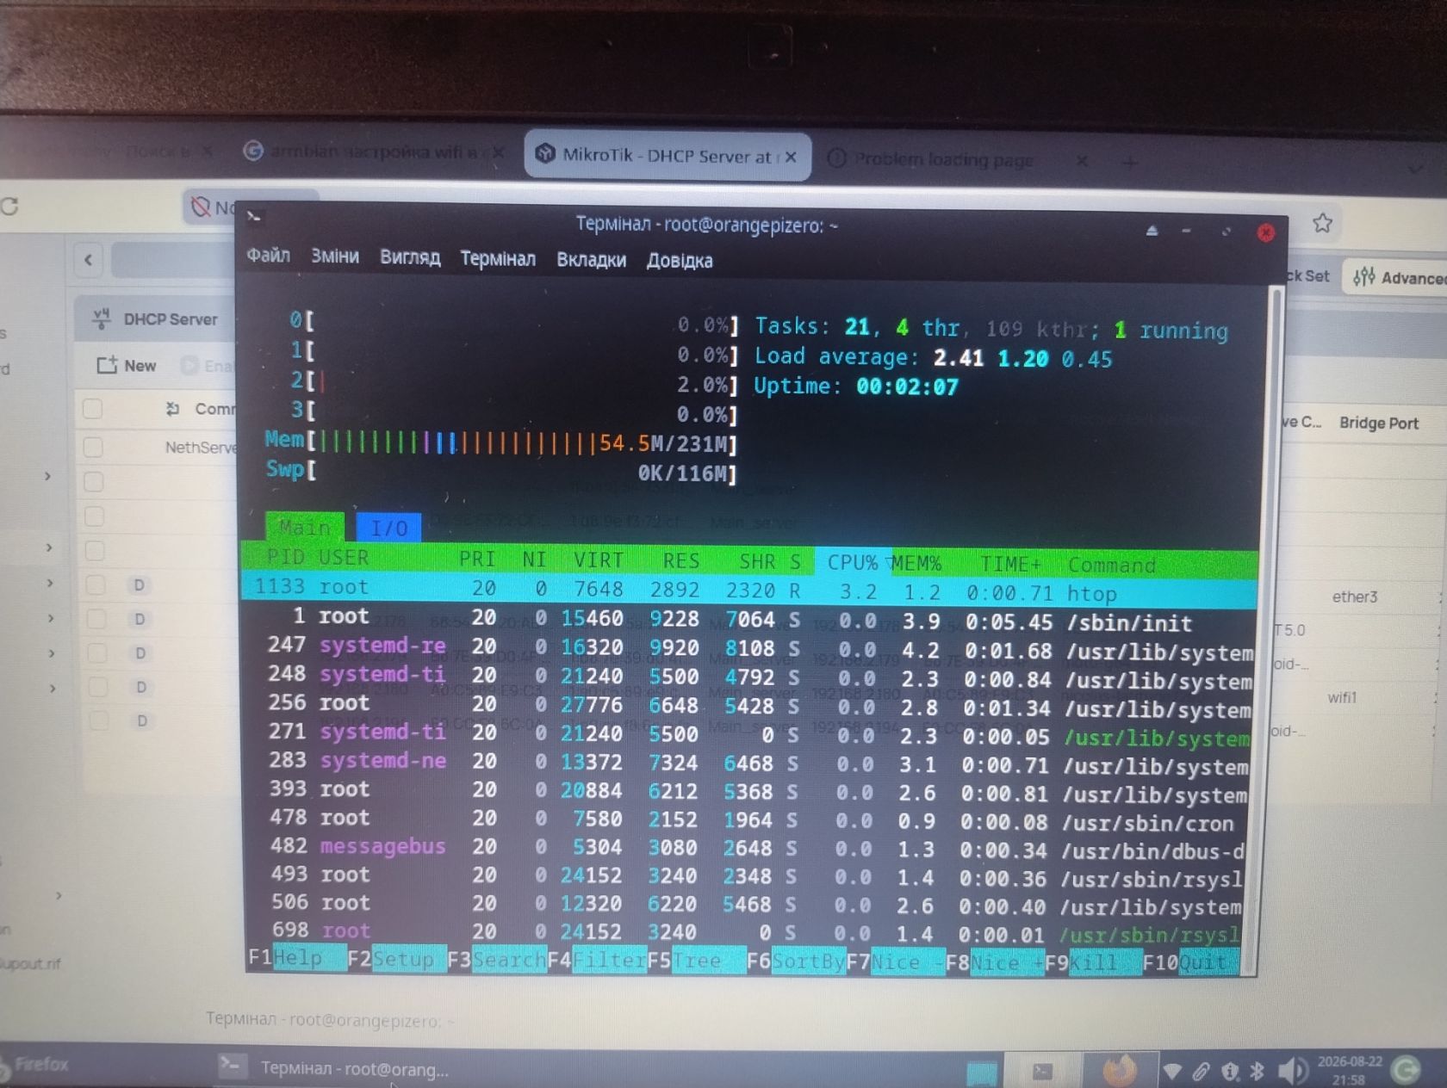1447x1088 pixels.
Task: Close the MikroTik - DHCP Server browser tab
Action: [790, 157]
